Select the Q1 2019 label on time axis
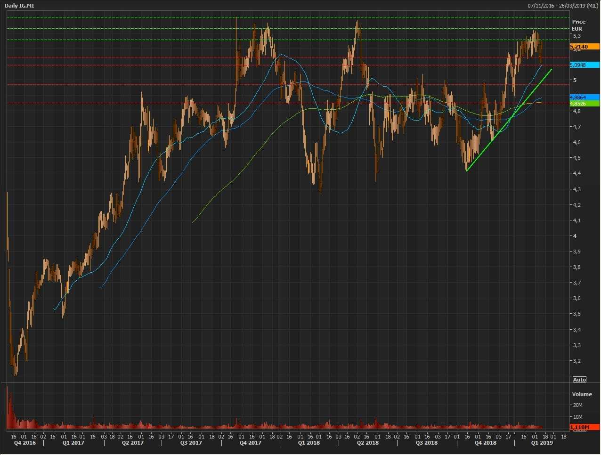601x455 pixels. coord(542,443)
